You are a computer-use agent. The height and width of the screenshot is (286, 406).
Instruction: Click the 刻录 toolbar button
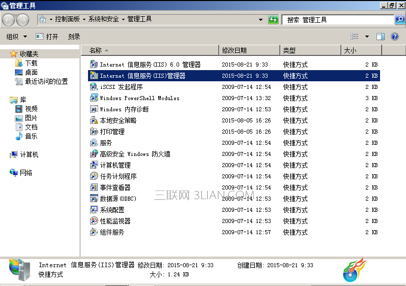(x=74, y=37)
